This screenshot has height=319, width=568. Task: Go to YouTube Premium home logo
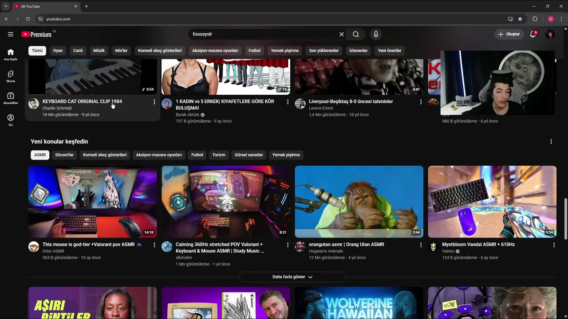(36, 34)
